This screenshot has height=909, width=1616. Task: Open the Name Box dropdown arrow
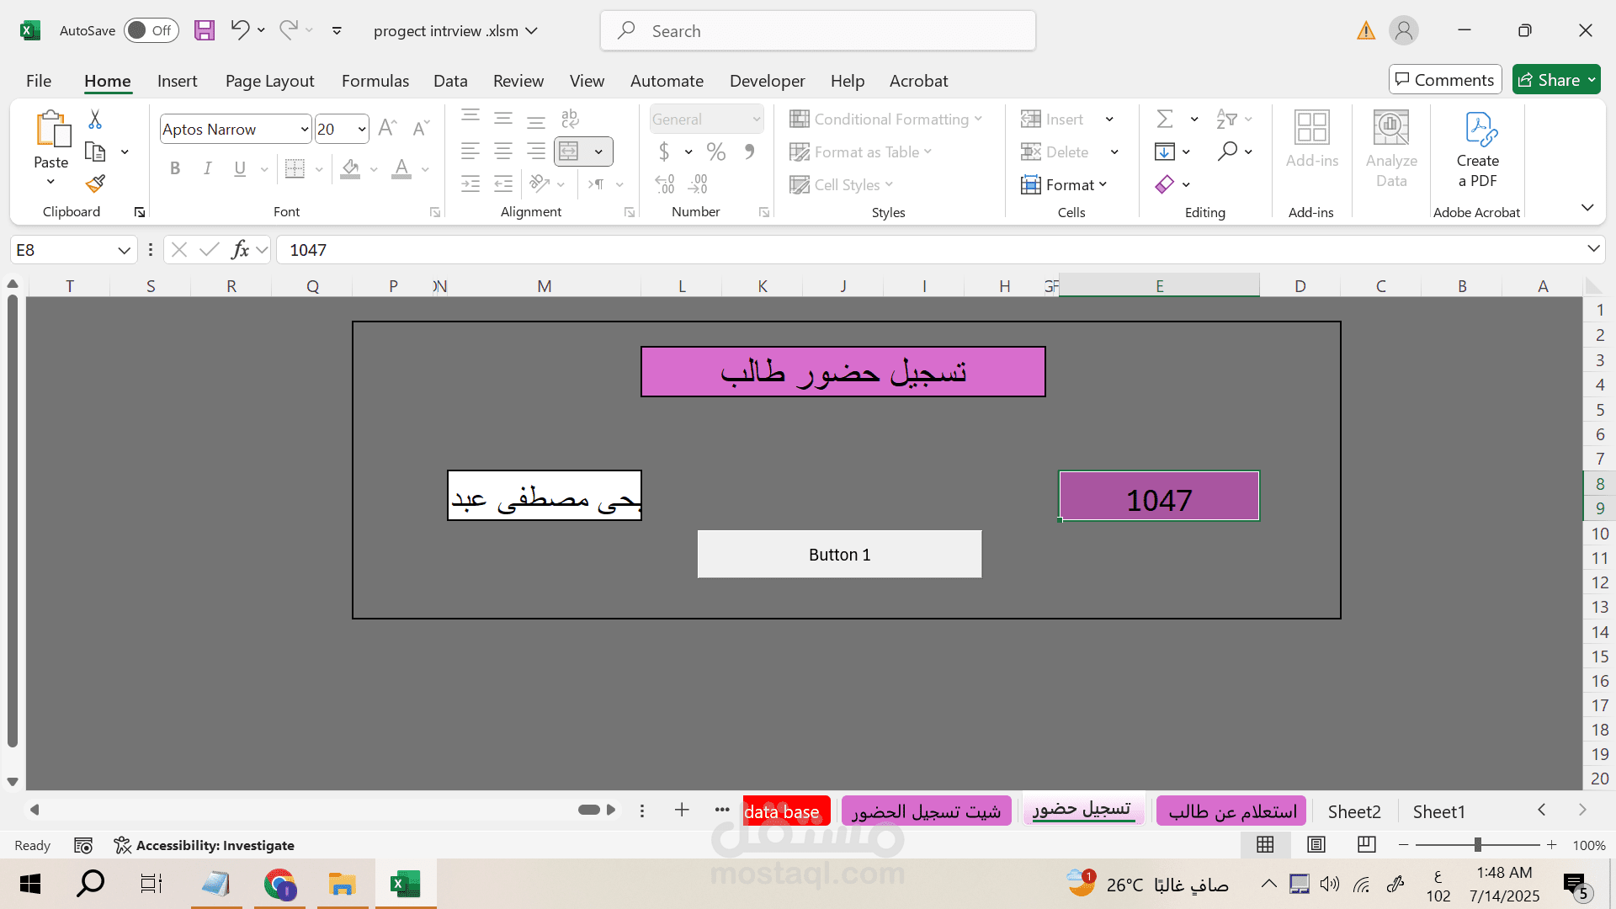124,250
